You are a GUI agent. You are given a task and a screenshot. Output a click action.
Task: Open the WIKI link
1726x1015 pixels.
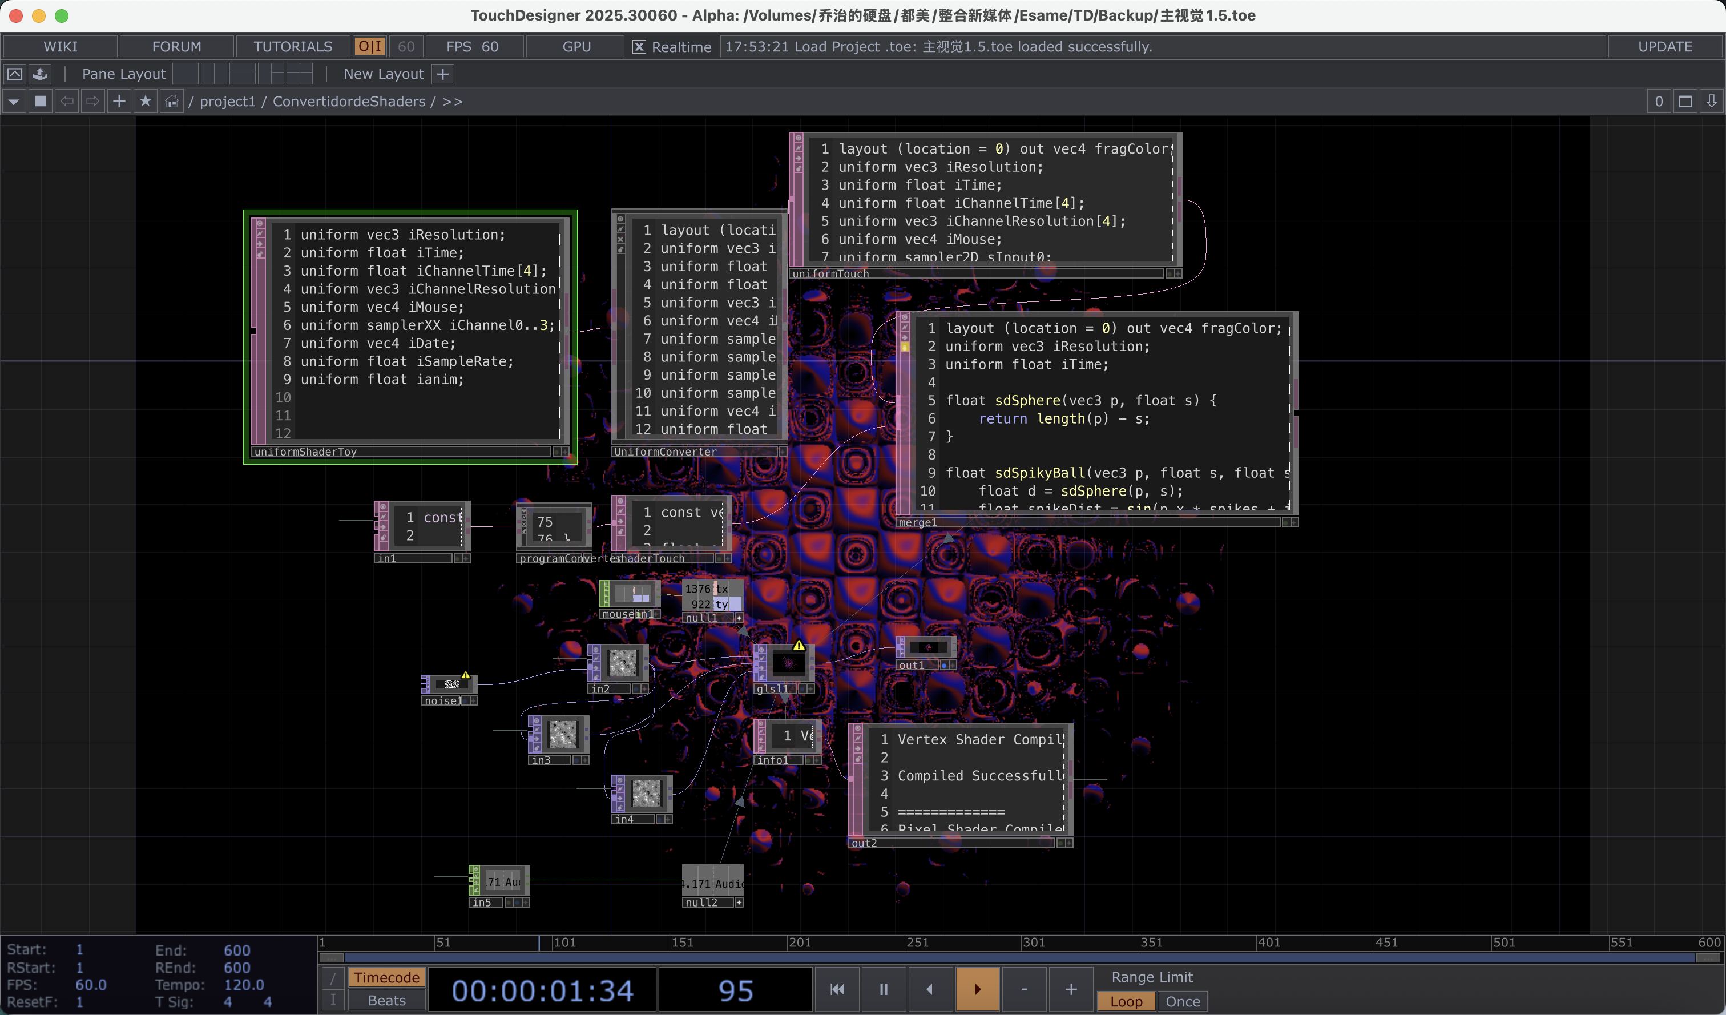pos(61,47)
